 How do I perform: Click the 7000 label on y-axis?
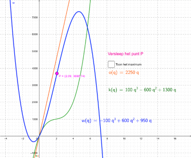[x=35, y=18]
